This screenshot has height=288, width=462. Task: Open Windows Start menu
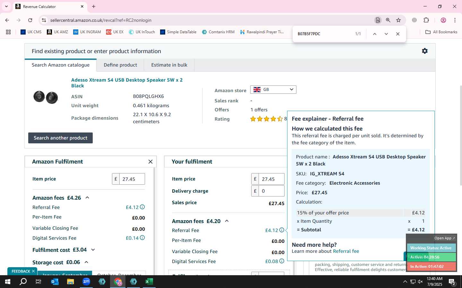[x=8, y=282]
